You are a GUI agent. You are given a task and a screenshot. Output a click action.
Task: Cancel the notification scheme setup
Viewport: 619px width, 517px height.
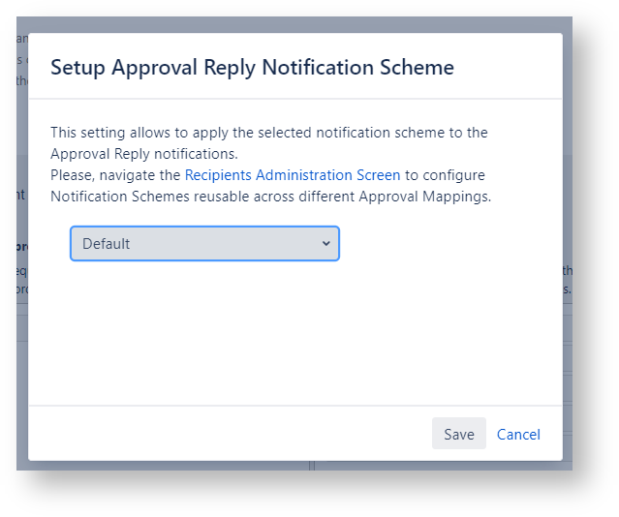(x=518, y=435)
